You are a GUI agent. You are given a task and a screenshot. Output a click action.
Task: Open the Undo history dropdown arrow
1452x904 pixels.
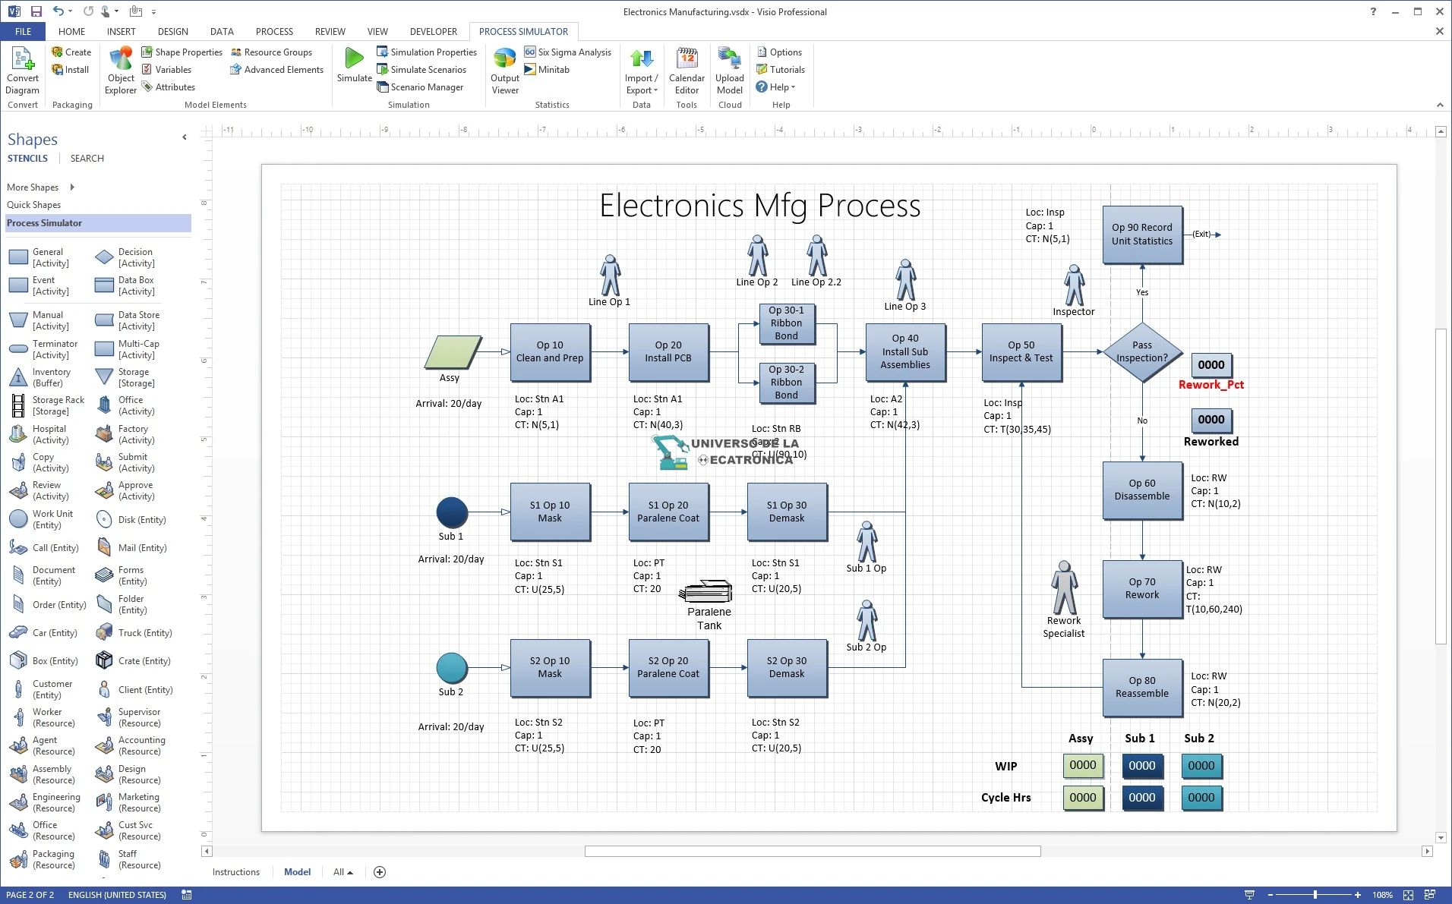pos(71,11)
